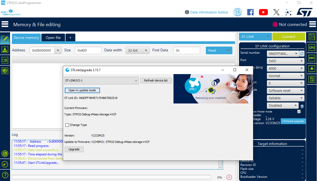
Task: Click the CPU panel icon
Action: click(312, 48)
